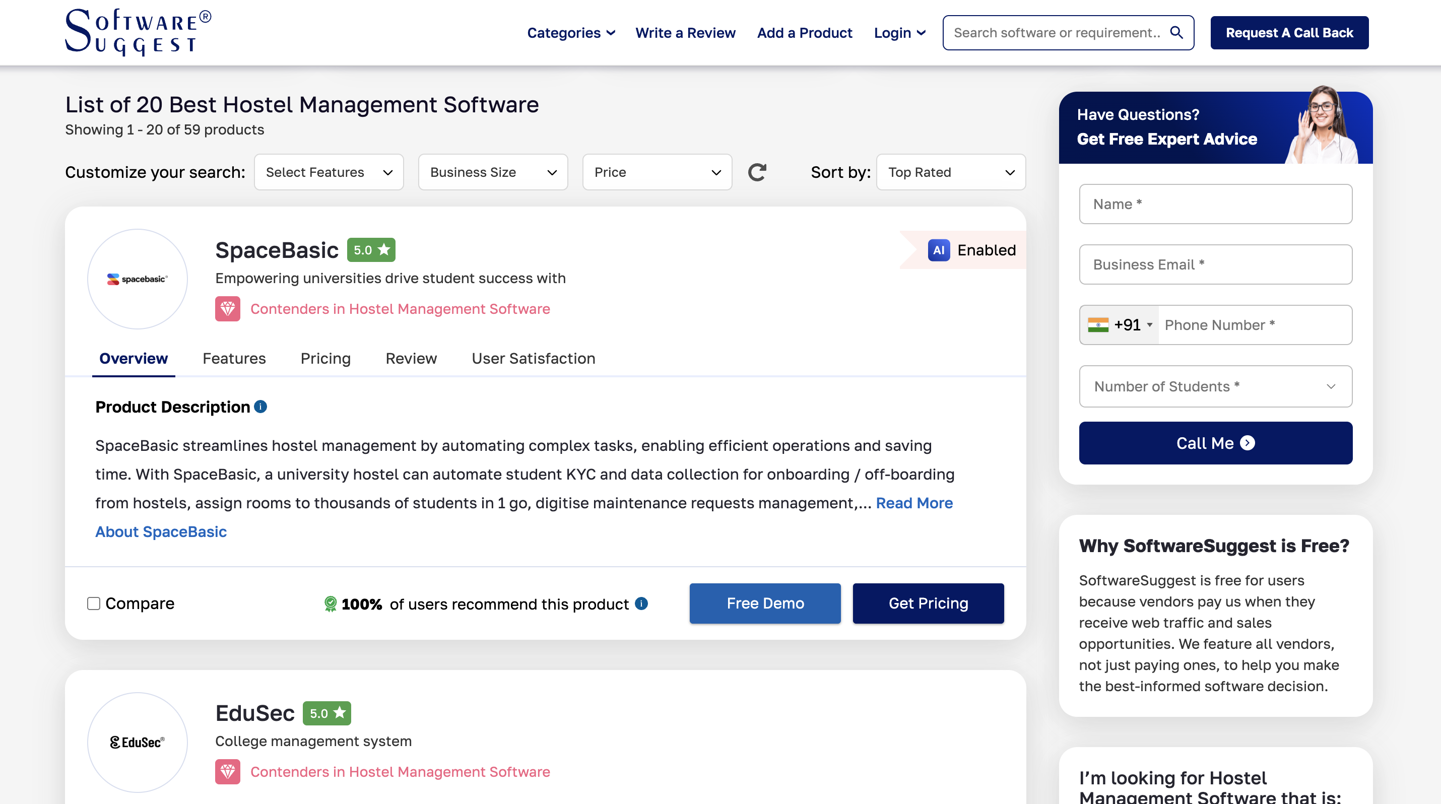This screenshot has height=804, width=1441.
Task: Open the Business Size dropdown
Action: pos(493,172)
